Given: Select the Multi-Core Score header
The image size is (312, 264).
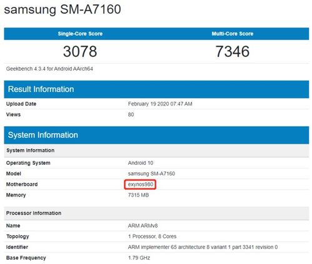Looking at the screenshot, I should 233,34.
